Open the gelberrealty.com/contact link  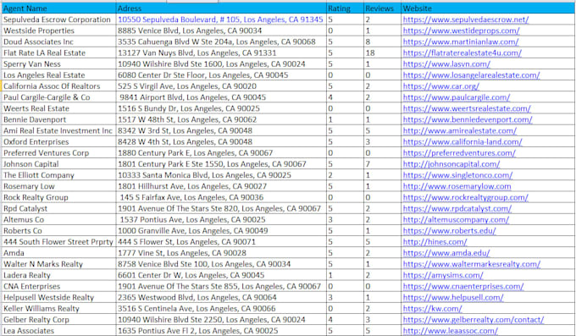pos(474,320)
